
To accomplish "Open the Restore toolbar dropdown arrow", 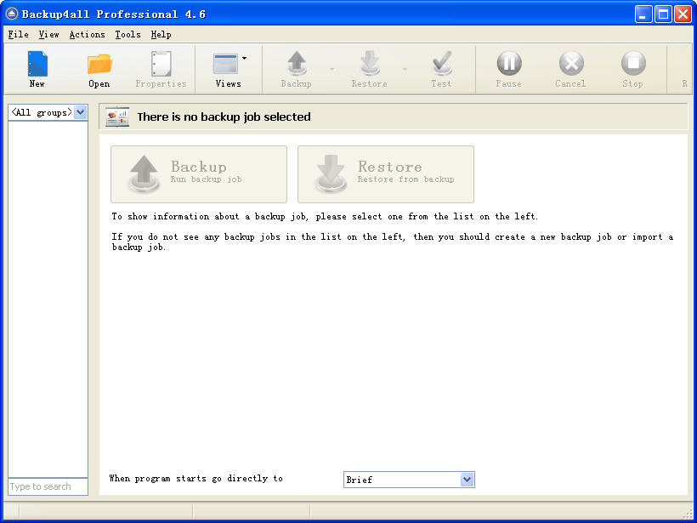I will point(405,69).
